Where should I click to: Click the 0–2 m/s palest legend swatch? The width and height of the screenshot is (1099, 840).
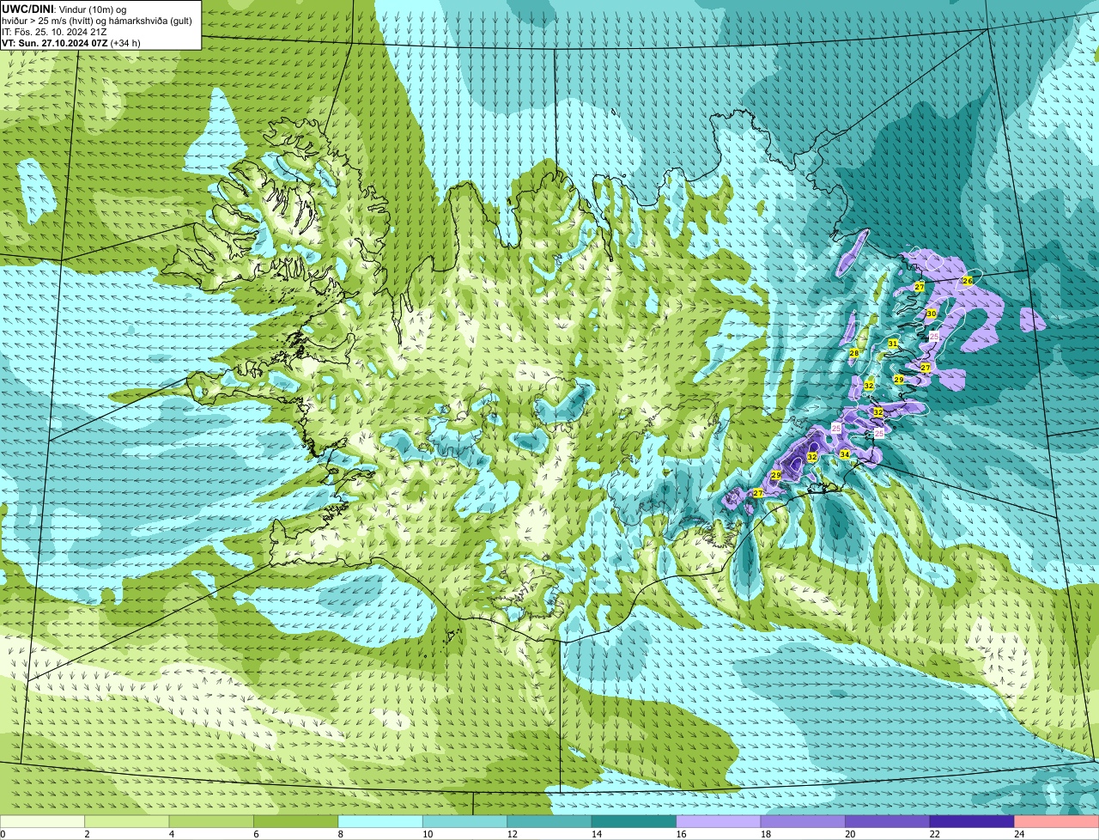coord(43,821)
